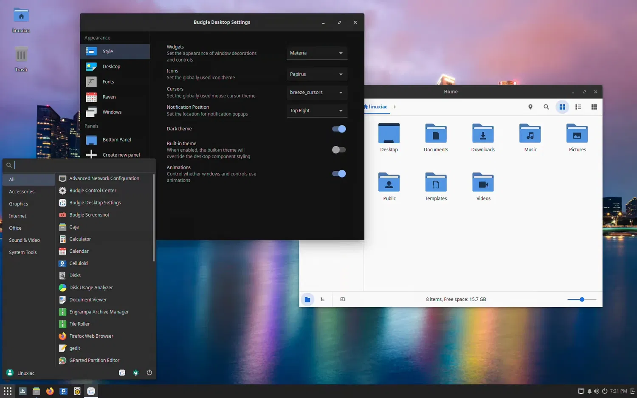Click the location marker icon in Home window
637x398 pixels.
point(530,107)
